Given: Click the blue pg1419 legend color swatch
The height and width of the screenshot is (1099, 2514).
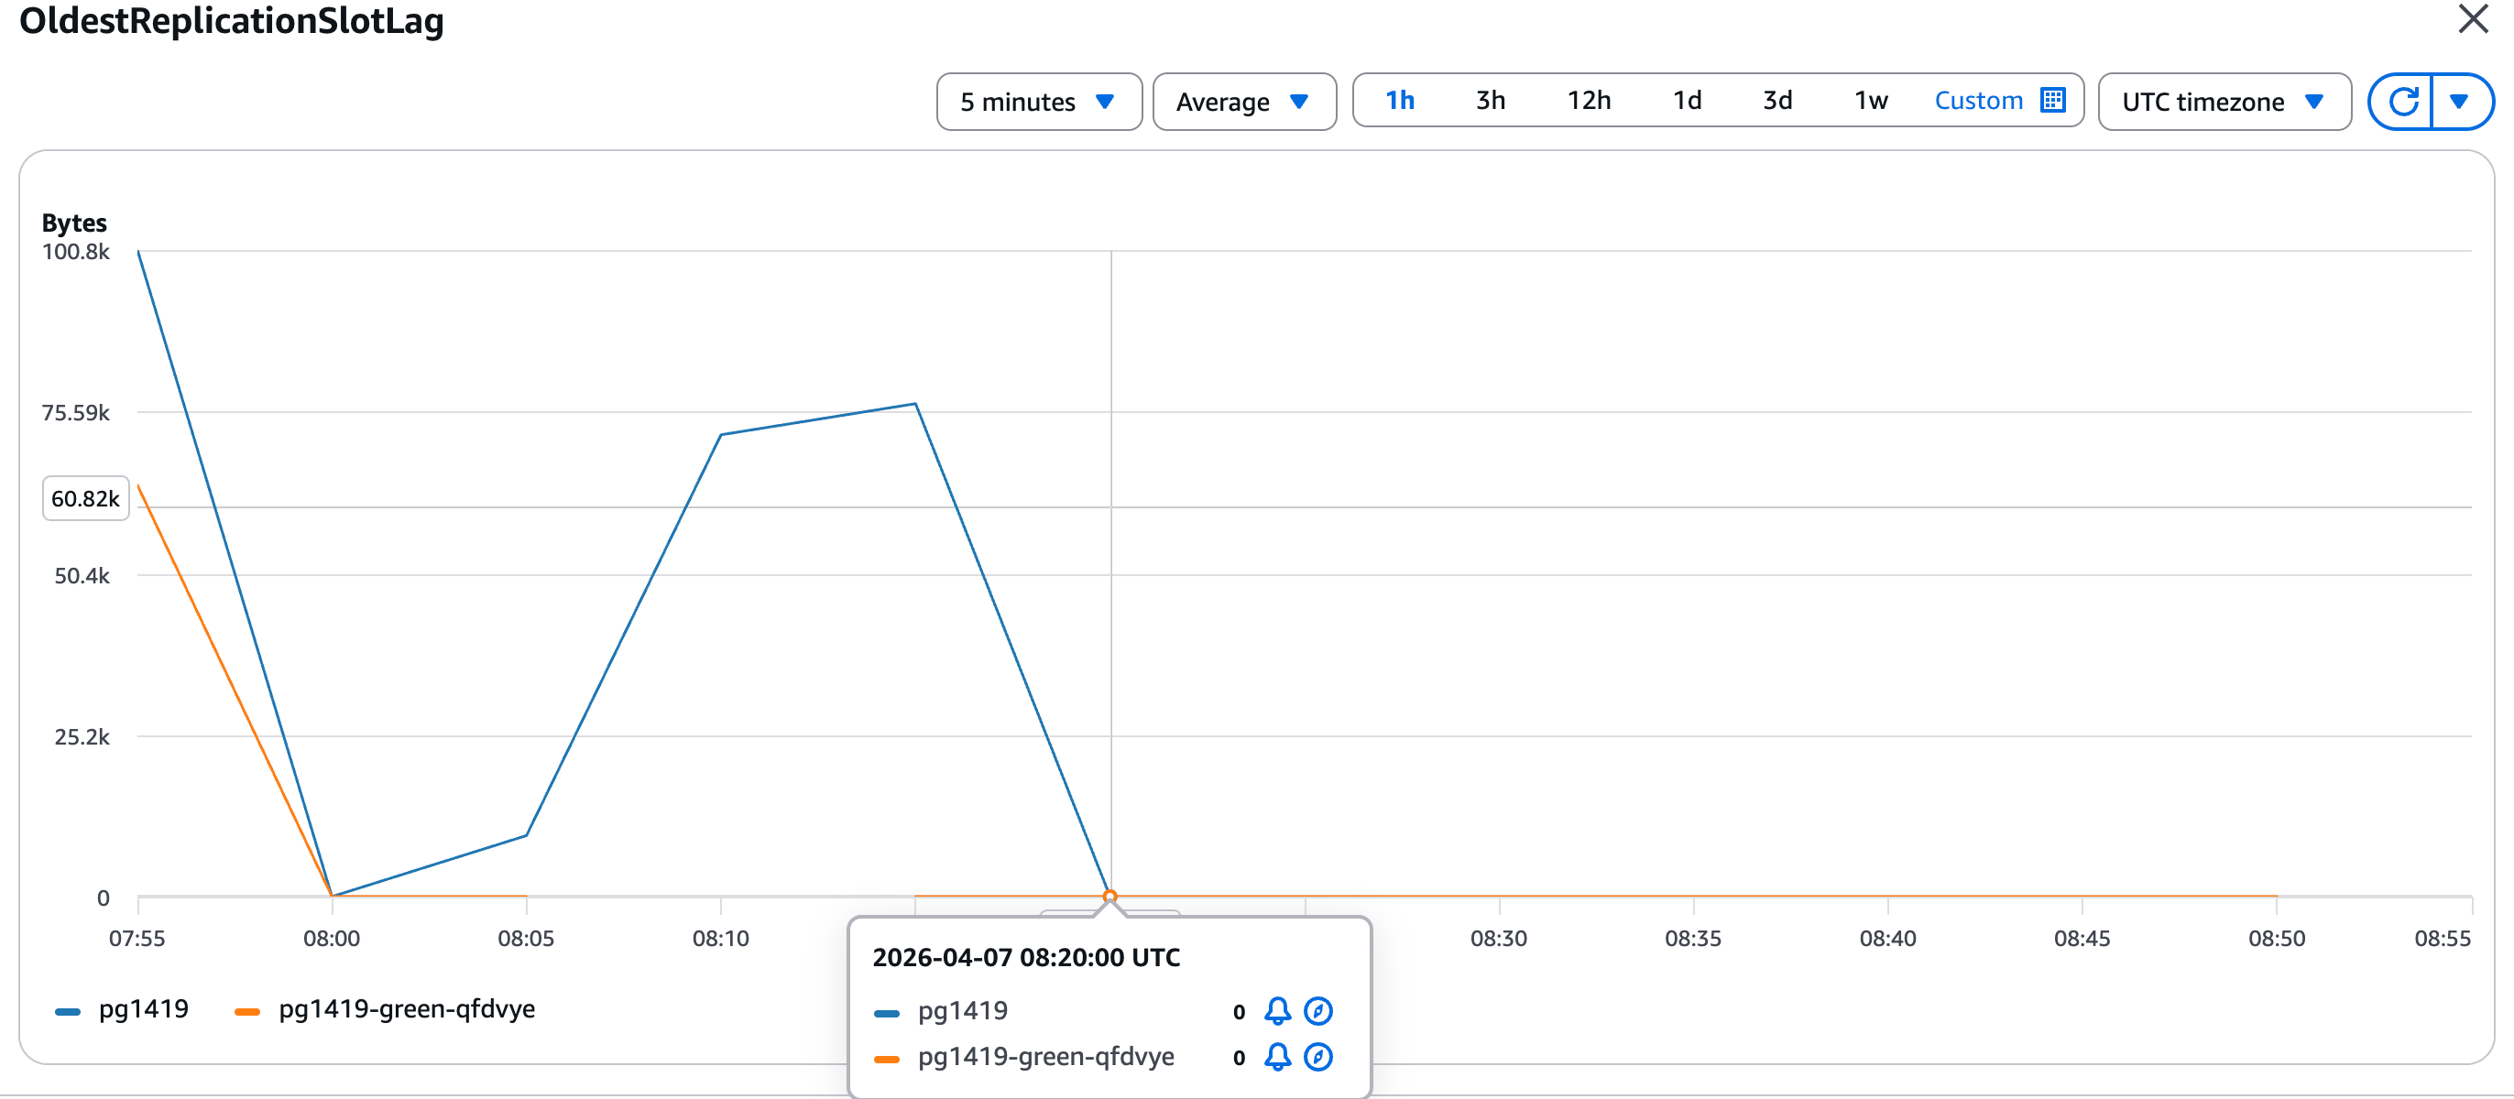Looking at the screenshot, I should point(69,1011).
